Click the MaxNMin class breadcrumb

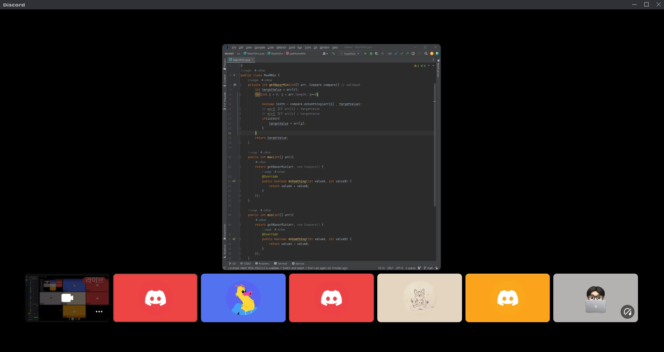(x=275, y=54)
